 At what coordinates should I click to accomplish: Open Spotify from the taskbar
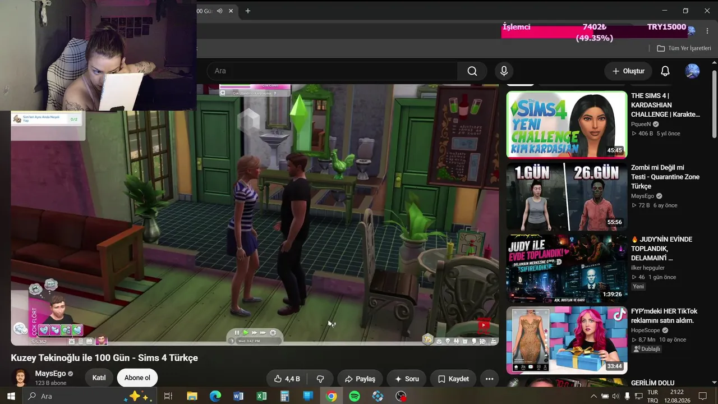355,396
